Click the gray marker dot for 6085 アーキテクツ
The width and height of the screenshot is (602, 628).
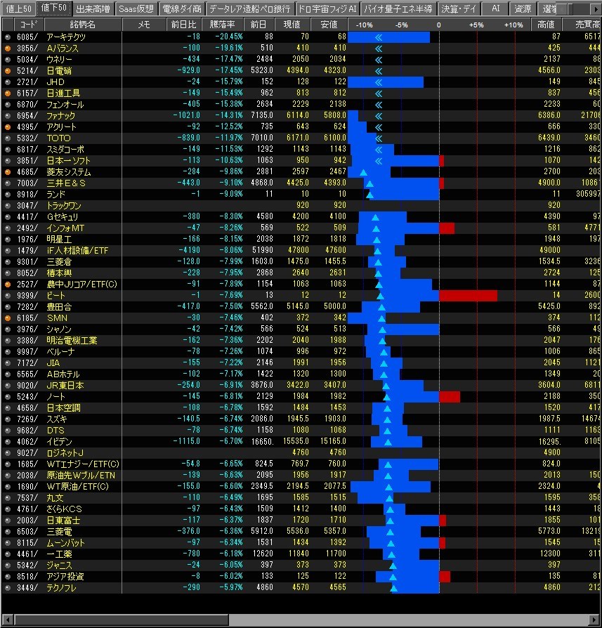8,37
